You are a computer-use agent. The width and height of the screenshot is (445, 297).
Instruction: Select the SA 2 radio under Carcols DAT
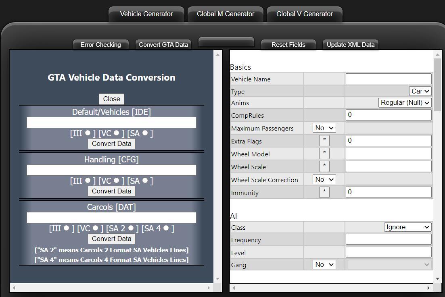pyautogui.click(x=131, y=228)
